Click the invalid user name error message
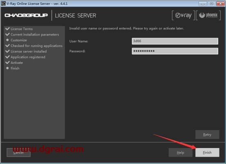The height and width of the screenshot is (164, 226). [x=127, y=28]
